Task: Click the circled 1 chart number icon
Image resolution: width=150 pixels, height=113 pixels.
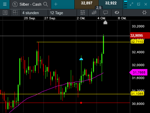Action: click(x=15, y=4)
